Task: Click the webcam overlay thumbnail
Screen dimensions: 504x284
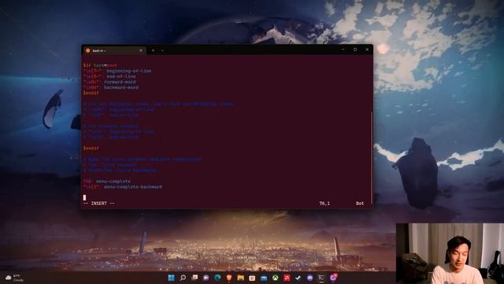Action: tap(450, 253)
